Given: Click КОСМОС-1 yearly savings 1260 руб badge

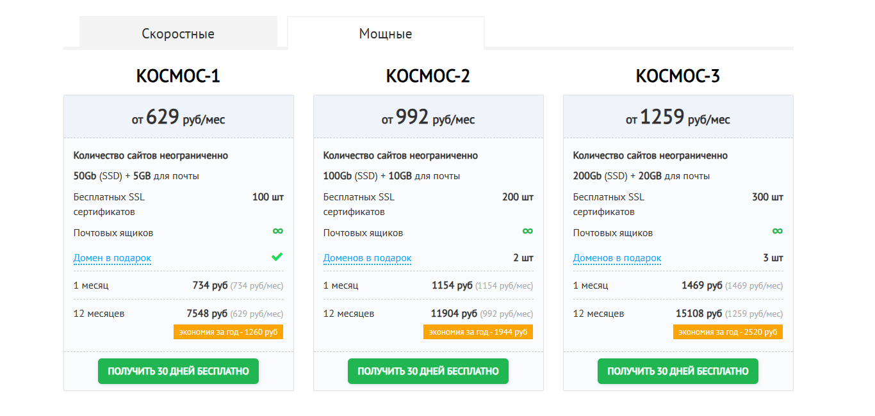Looking at the screenshot, I should coord(228,332).
